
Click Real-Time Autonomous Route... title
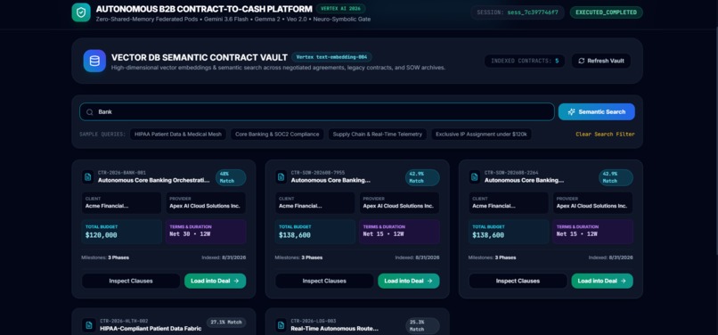335,329
